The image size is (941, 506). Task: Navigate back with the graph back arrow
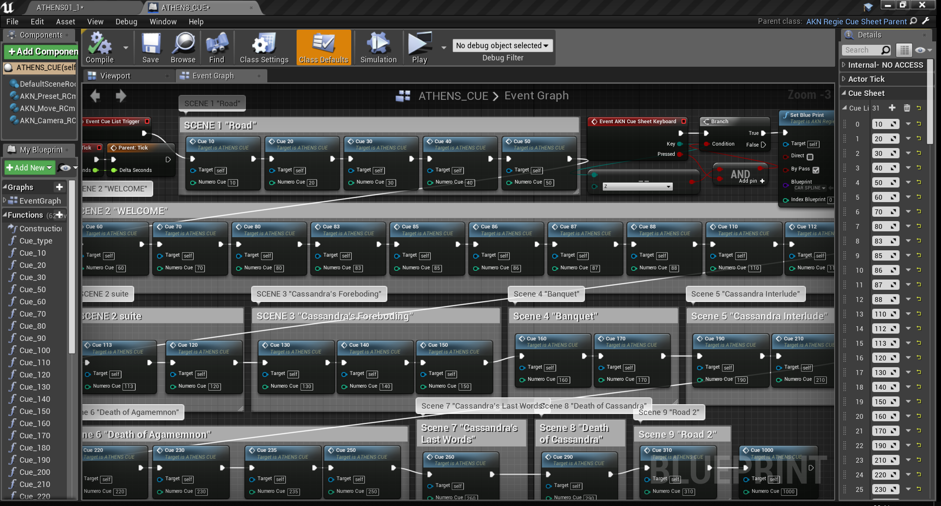(x=96, y=96)
